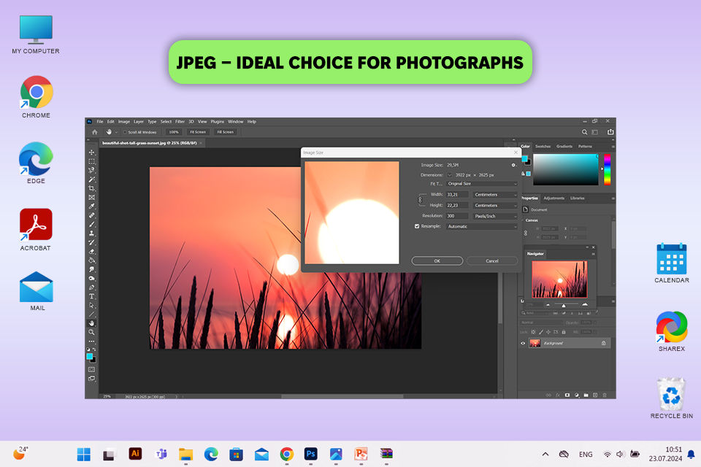
Task: Open Width units dropdown Centimeters
Action: [495, 194]
